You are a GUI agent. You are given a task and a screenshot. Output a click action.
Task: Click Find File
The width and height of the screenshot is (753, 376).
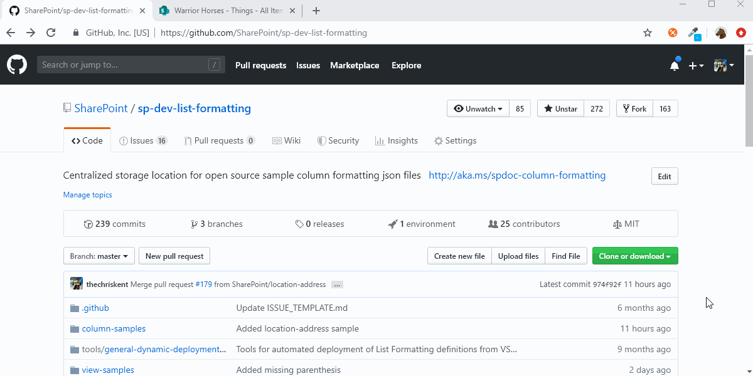click(566, 256)
